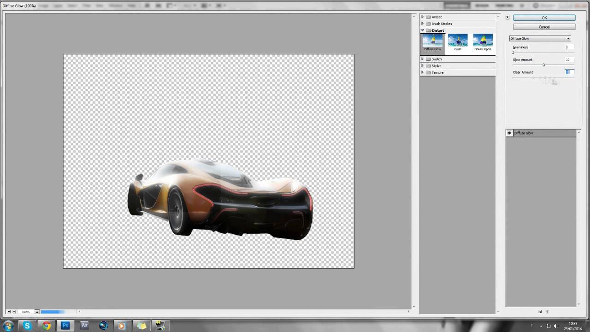590x332 pixels.
Task: Click the Glow Amount slider handle
Action: 544,65
